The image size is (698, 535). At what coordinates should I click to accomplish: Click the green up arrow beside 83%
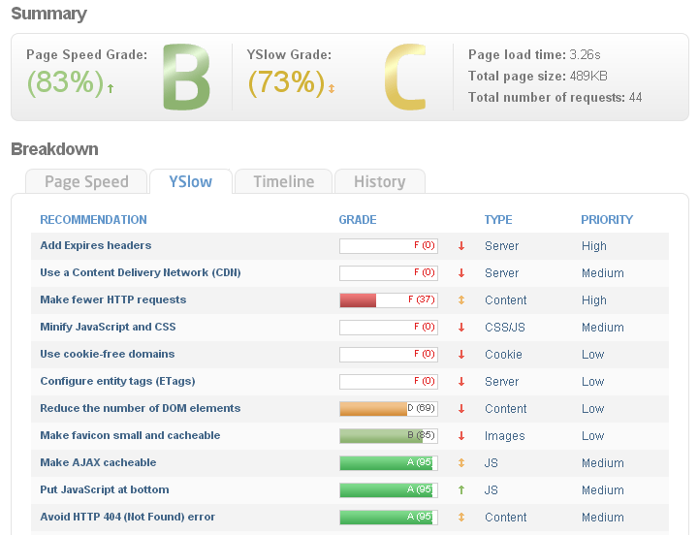(x=111, y=88)
